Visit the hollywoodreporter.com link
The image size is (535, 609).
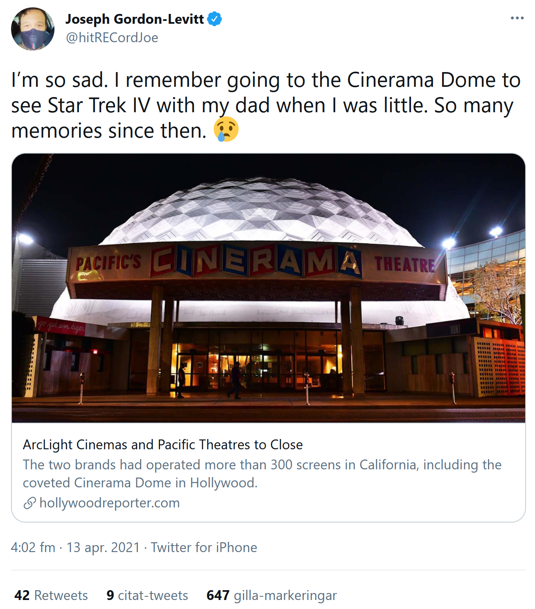pyautogui.click(x=109, y=503)
